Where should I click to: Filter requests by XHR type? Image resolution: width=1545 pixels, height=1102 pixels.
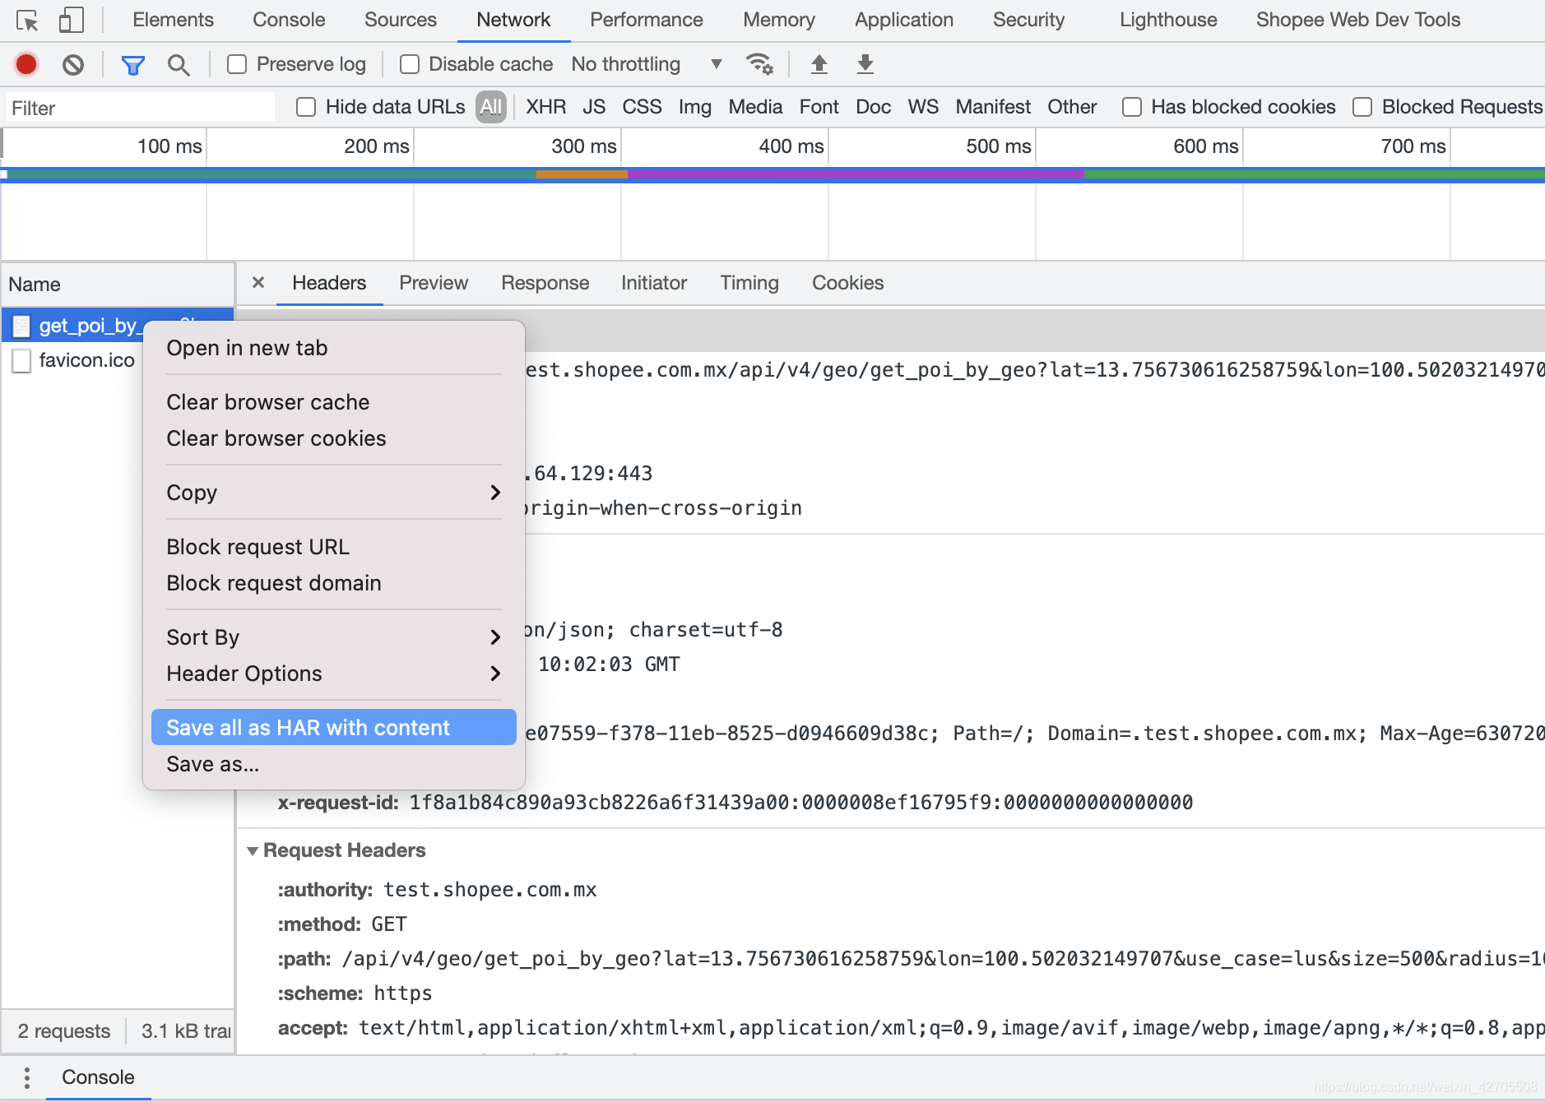pyautogui.click(x=546, y=107)
